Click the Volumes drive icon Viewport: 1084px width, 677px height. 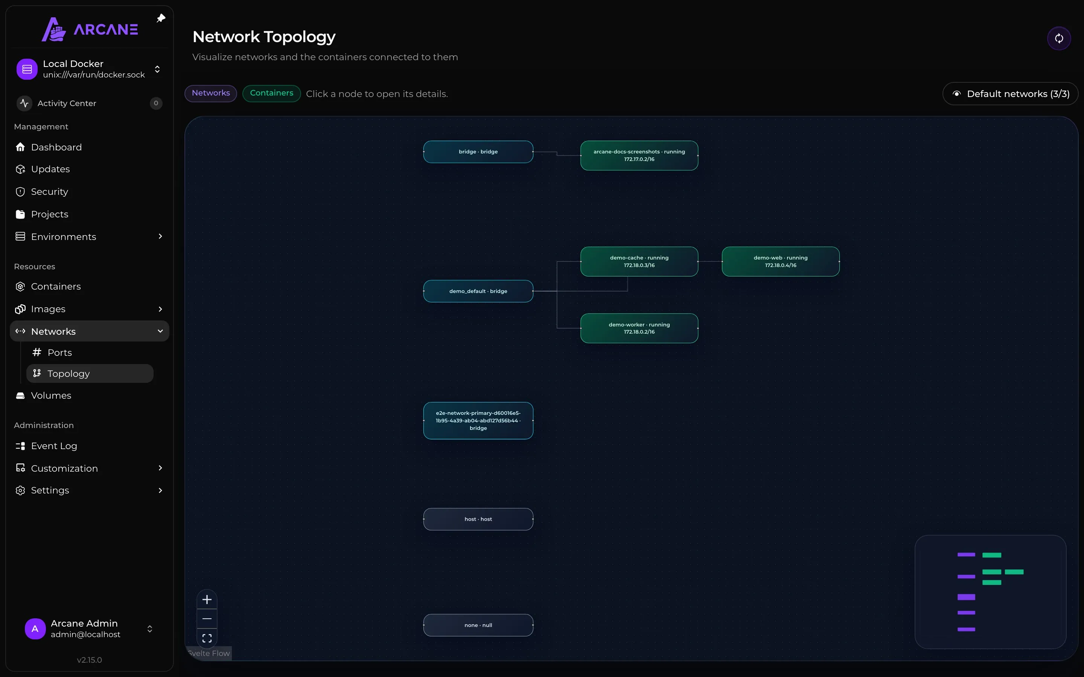pyautogui.click(x=20, y=395)
